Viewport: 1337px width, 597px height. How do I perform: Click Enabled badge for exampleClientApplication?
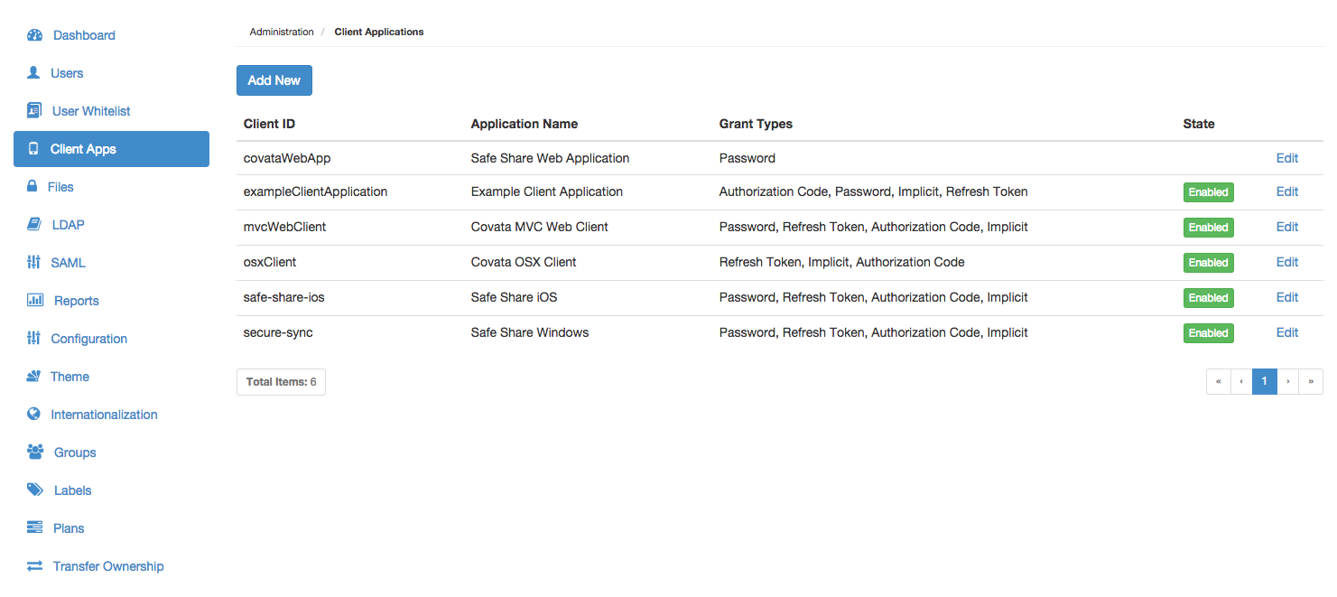click(1208, 192)
